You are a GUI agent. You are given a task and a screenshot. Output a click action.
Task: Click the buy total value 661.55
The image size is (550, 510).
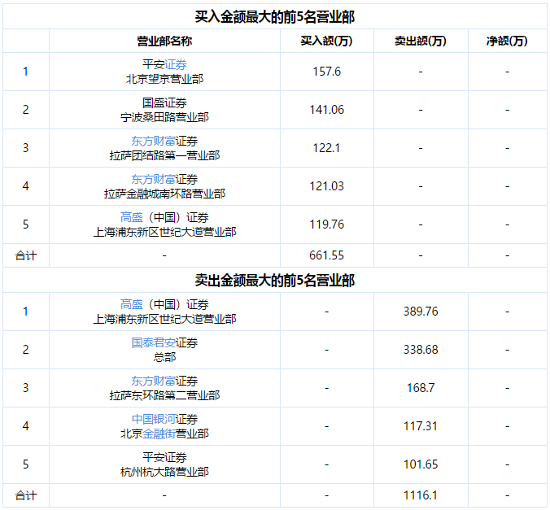[326, 255]
